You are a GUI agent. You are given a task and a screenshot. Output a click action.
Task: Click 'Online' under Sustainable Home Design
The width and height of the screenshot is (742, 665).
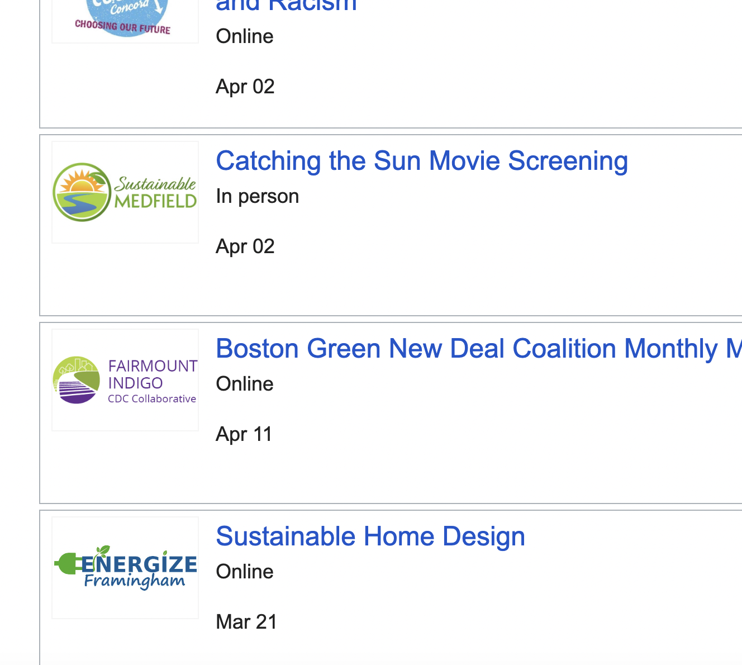click(x=244, y=571)
